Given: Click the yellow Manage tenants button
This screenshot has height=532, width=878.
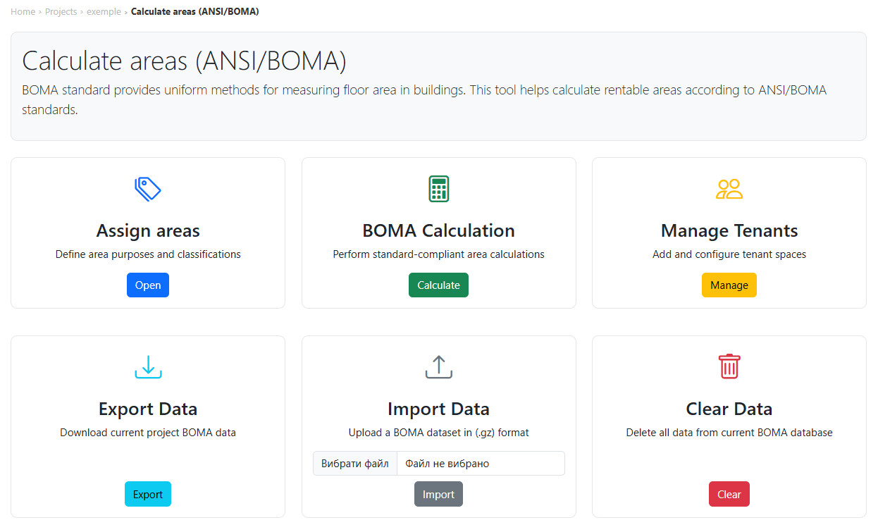Looking at the screenshot, I should point(729,285).
